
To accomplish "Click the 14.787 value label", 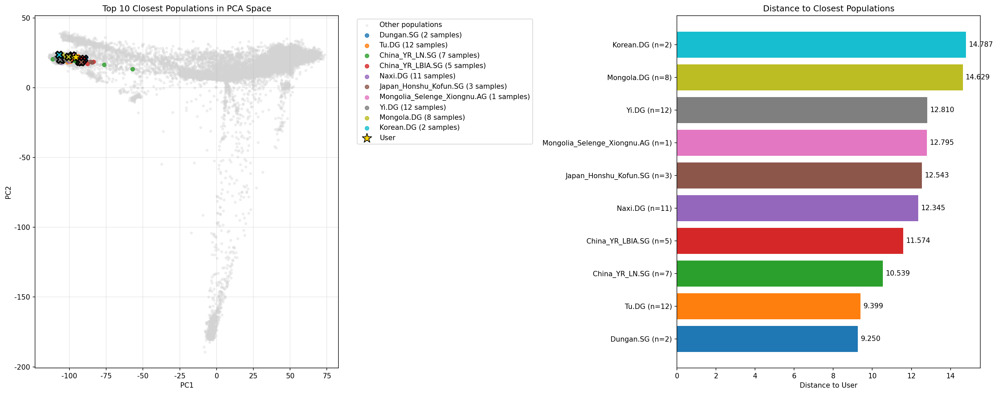I will point(980,45).
